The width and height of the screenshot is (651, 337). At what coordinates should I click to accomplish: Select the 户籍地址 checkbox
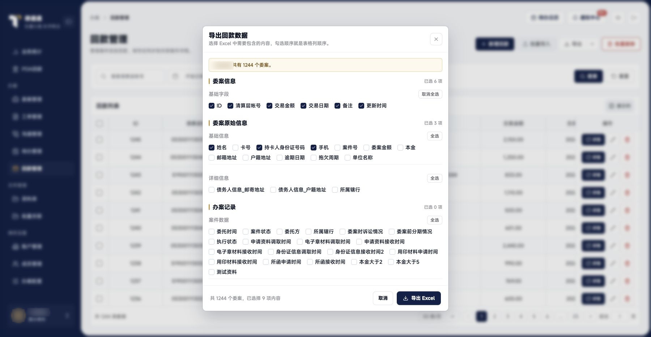[x=246, y=158]
